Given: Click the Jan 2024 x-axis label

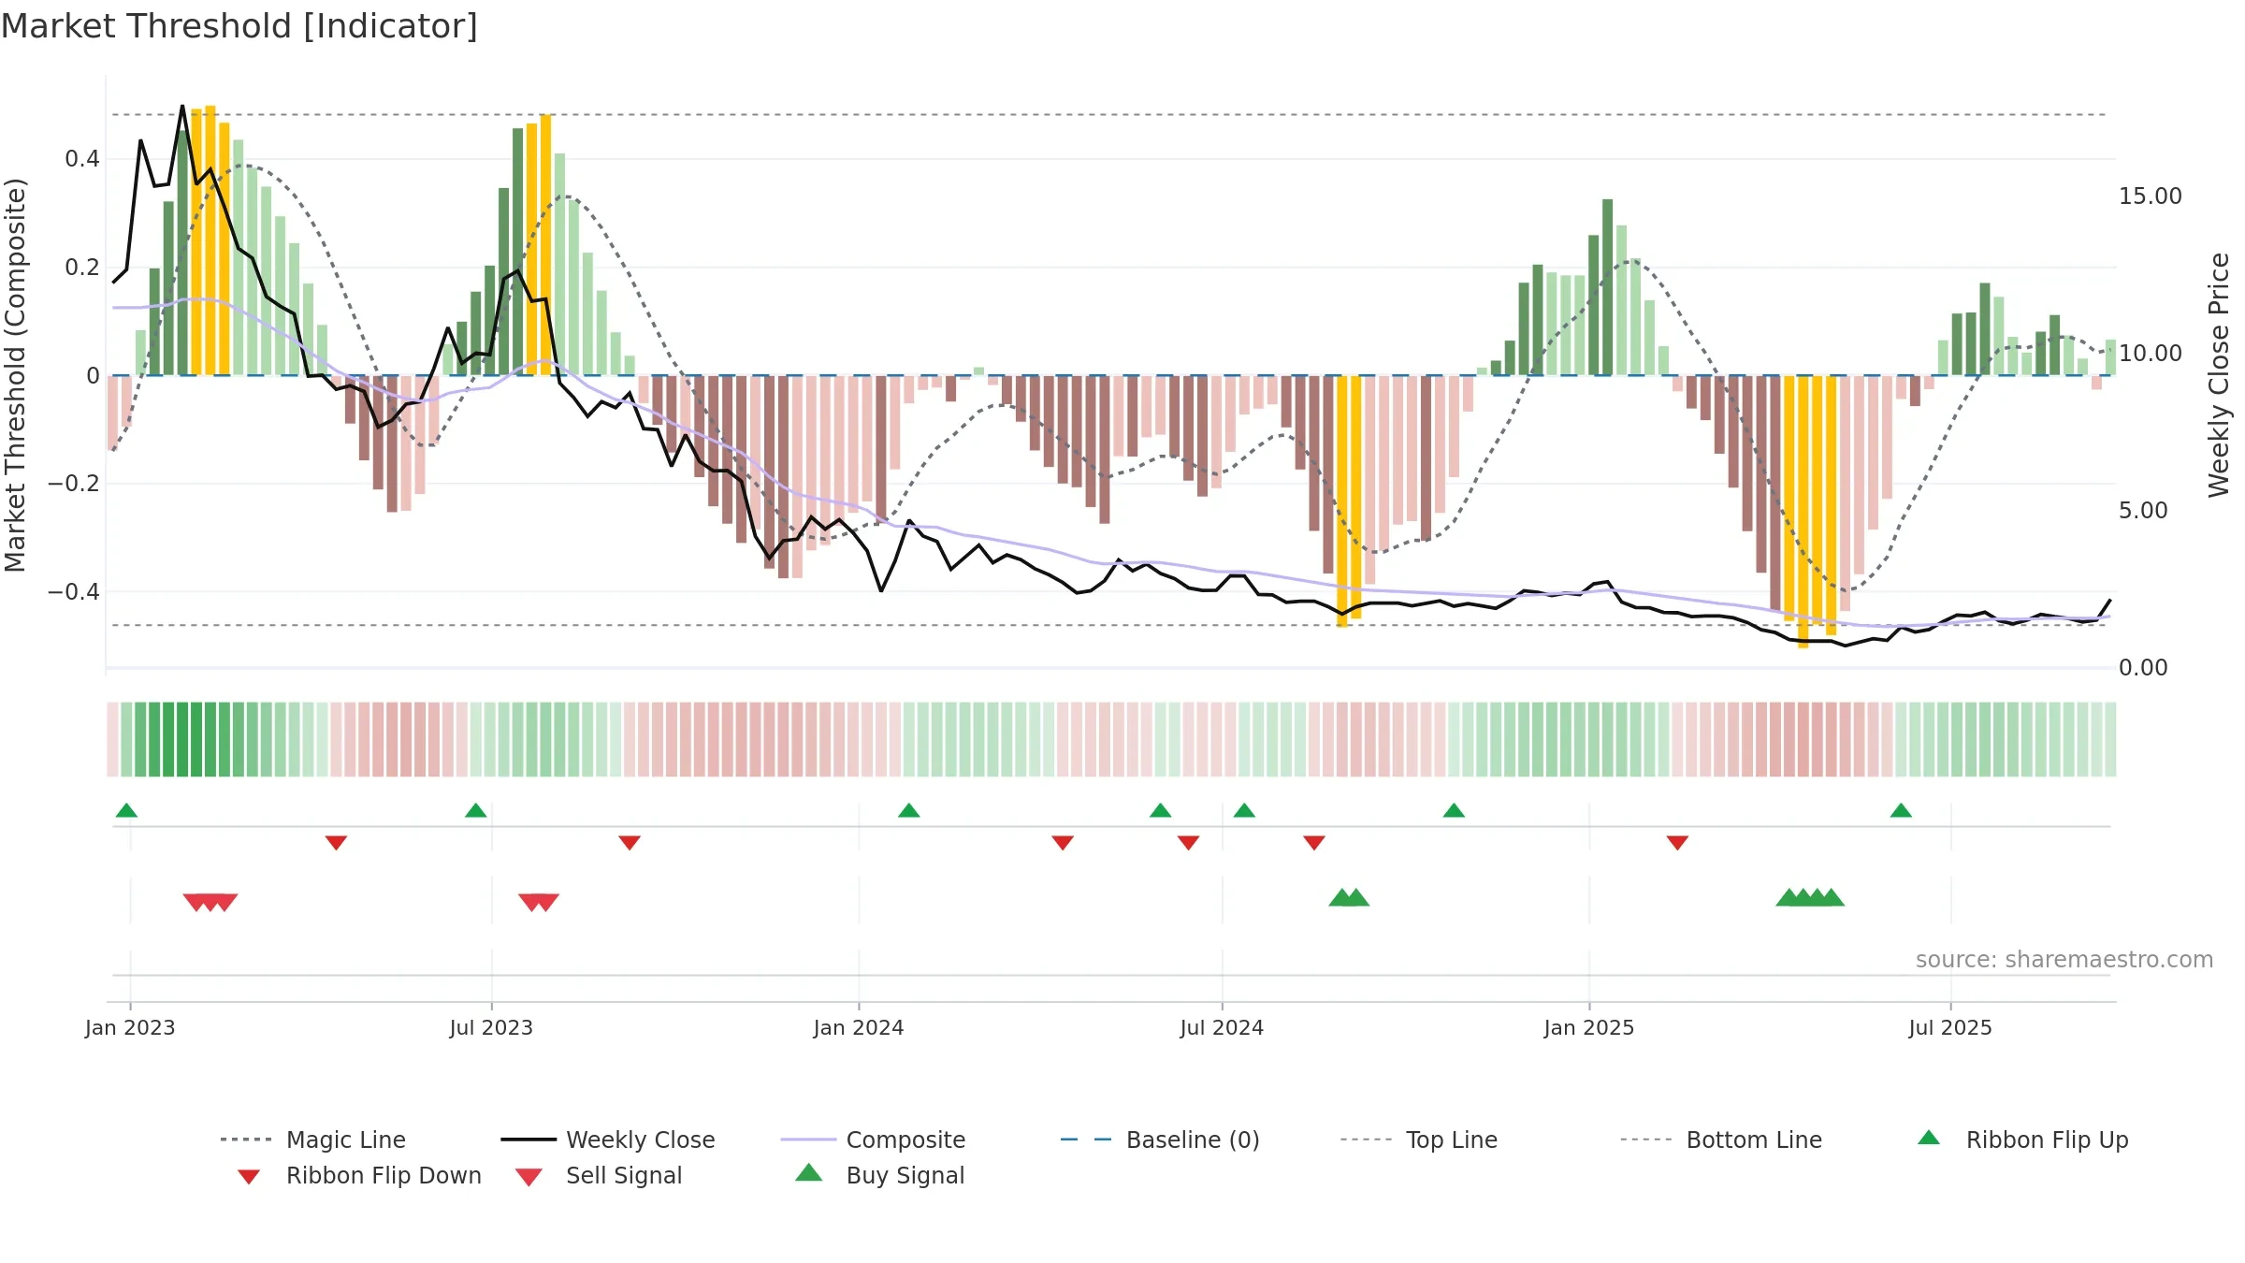Looking at the screenshot, I should tap(859, 1027).
